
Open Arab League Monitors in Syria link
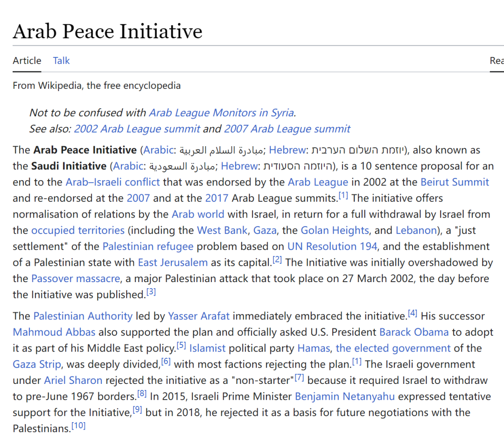click(222, 113)
